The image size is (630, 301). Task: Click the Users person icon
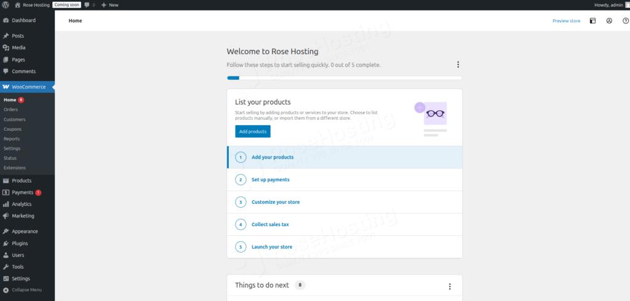tap(6, 256)
